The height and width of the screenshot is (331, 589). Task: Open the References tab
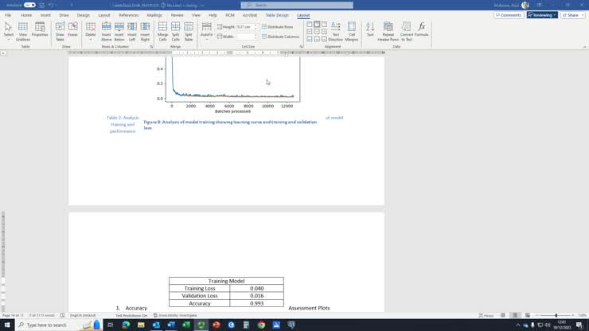tap(128, 15)
